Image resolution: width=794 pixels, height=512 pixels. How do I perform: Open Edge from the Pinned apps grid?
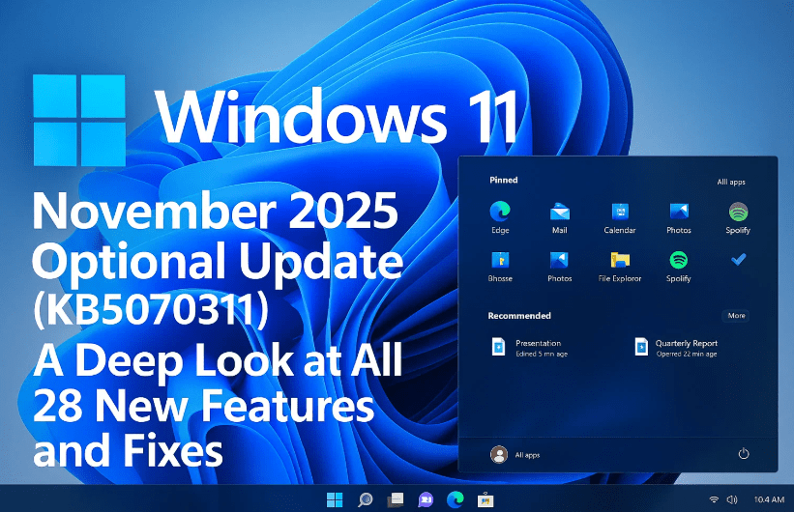[x=500, y=217]
